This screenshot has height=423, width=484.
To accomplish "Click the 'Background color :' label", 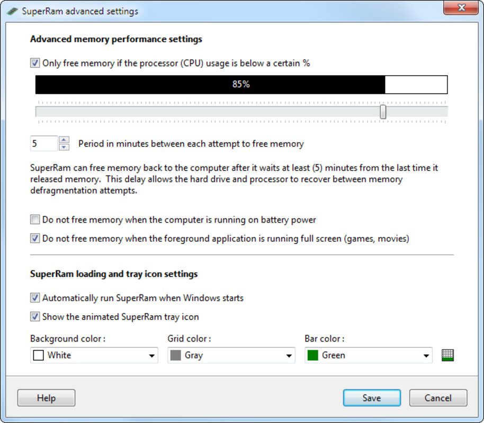I will (68, 338).
